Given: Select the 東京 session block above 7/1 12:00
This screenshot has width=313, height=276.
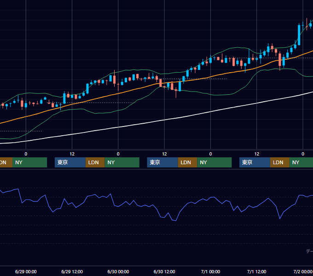Looking at the screenshot, I should click(x=255, y=162).
